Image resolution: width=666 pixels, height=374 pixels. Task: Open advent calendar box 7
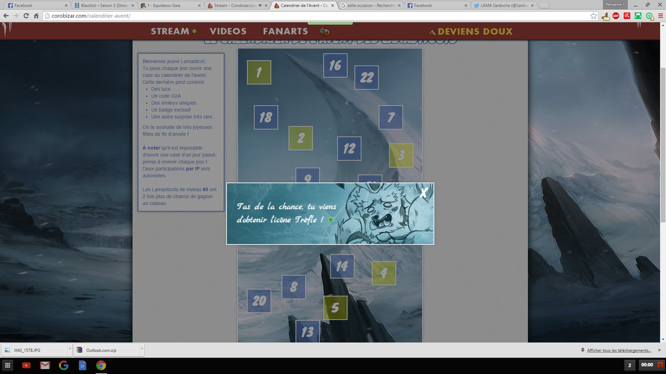(391, 117)
